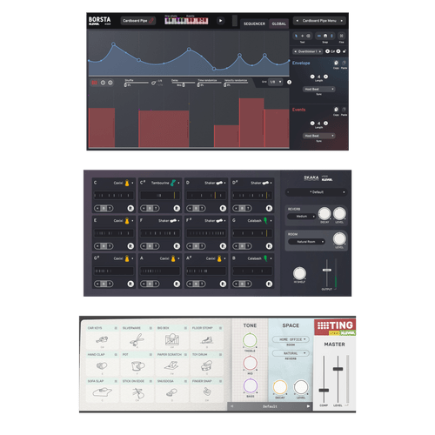Click the Caxixi icon in slot E
Image resolution: width=435 pixels, height=435 pixels.
click(127, 221)
